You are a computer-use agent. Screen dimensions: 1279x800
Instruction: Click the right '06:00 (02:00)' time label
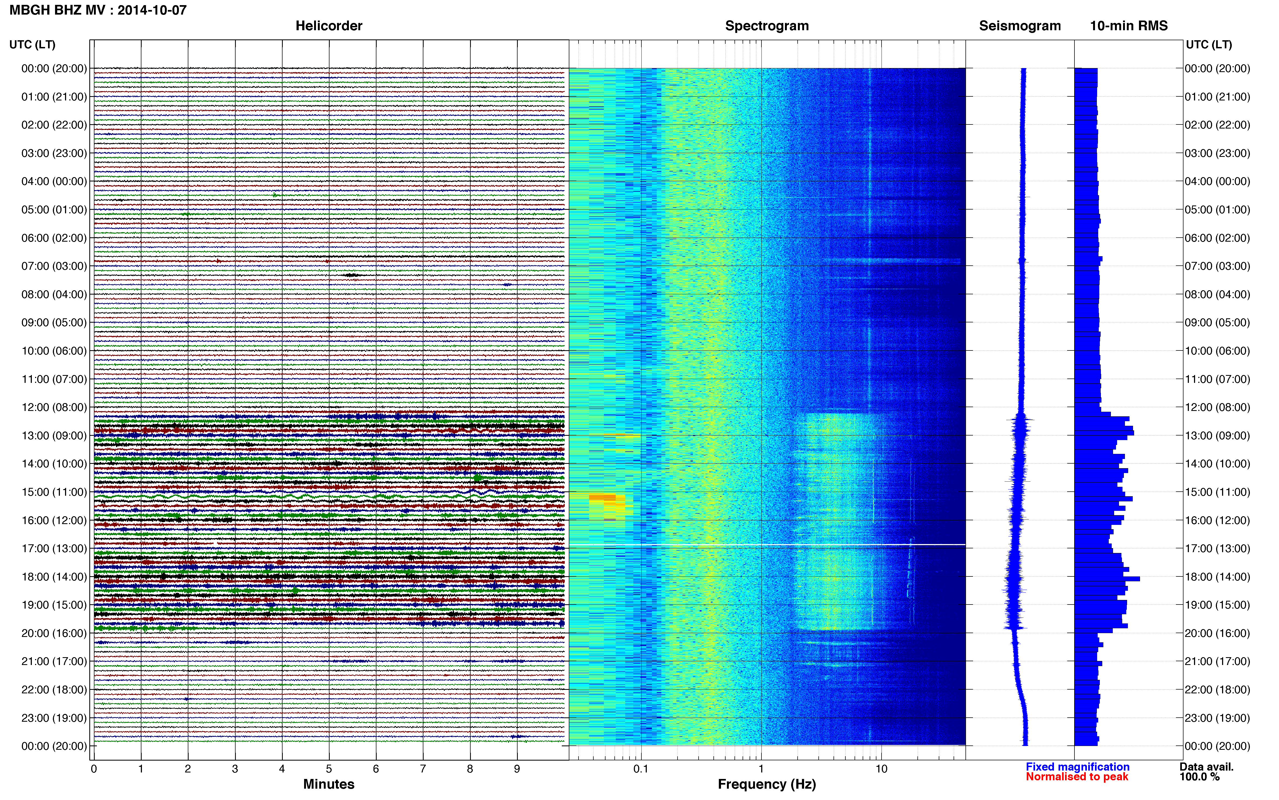[x=1217, y=238]
